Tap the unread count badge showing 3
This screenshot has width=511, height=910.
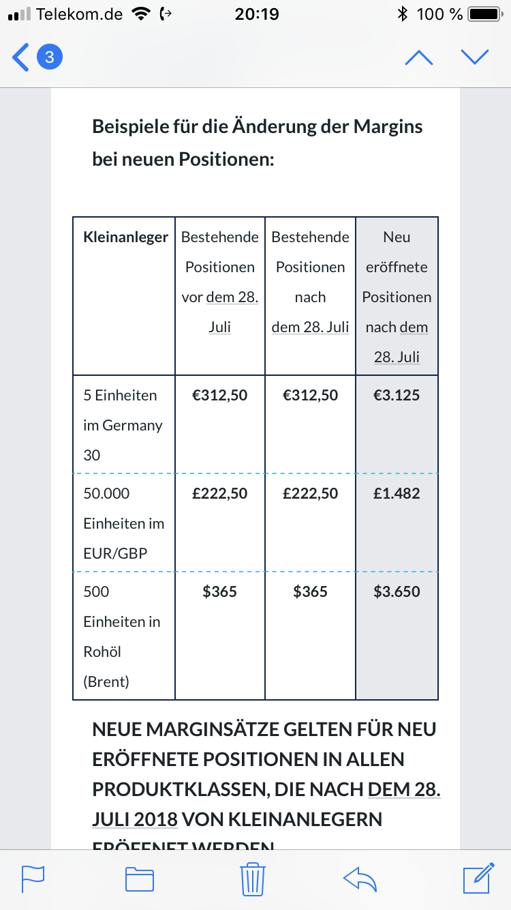pos(49,57)
